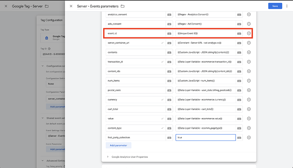Click the first_party_collection name field
This screenshot has width=293, height=168.
tap(135, 138)
